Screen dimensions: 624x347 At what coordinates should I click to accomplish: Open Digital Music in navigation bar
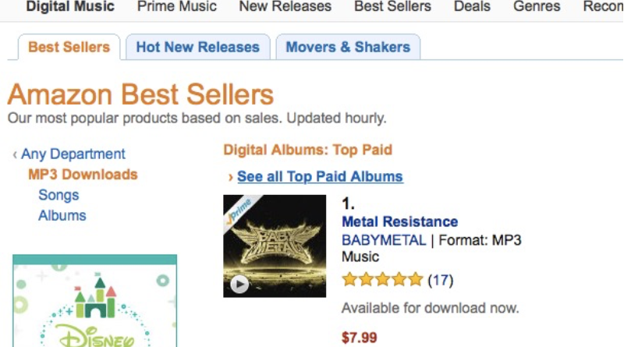70,6
